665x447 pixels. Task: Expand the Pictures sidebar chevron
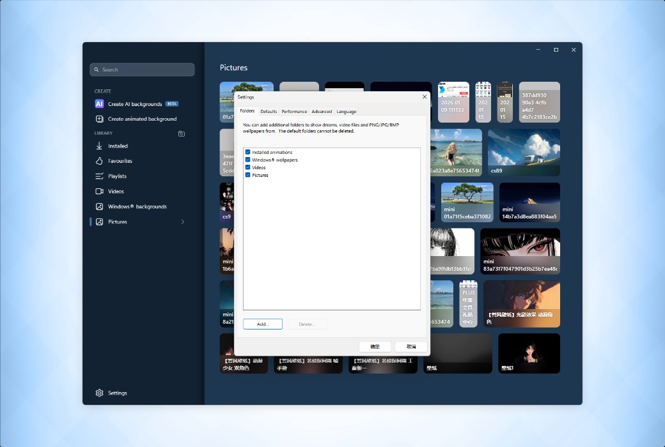(x=183, y=222)
